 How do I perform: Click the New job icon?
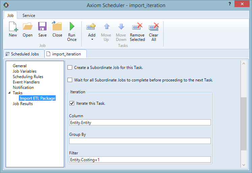coord(13,27)
